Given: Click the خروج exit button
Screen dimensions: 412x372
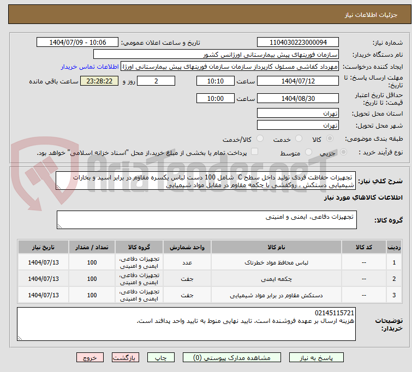Looking at the screenshot, I should pyautogui.click(x=90, y=358).
